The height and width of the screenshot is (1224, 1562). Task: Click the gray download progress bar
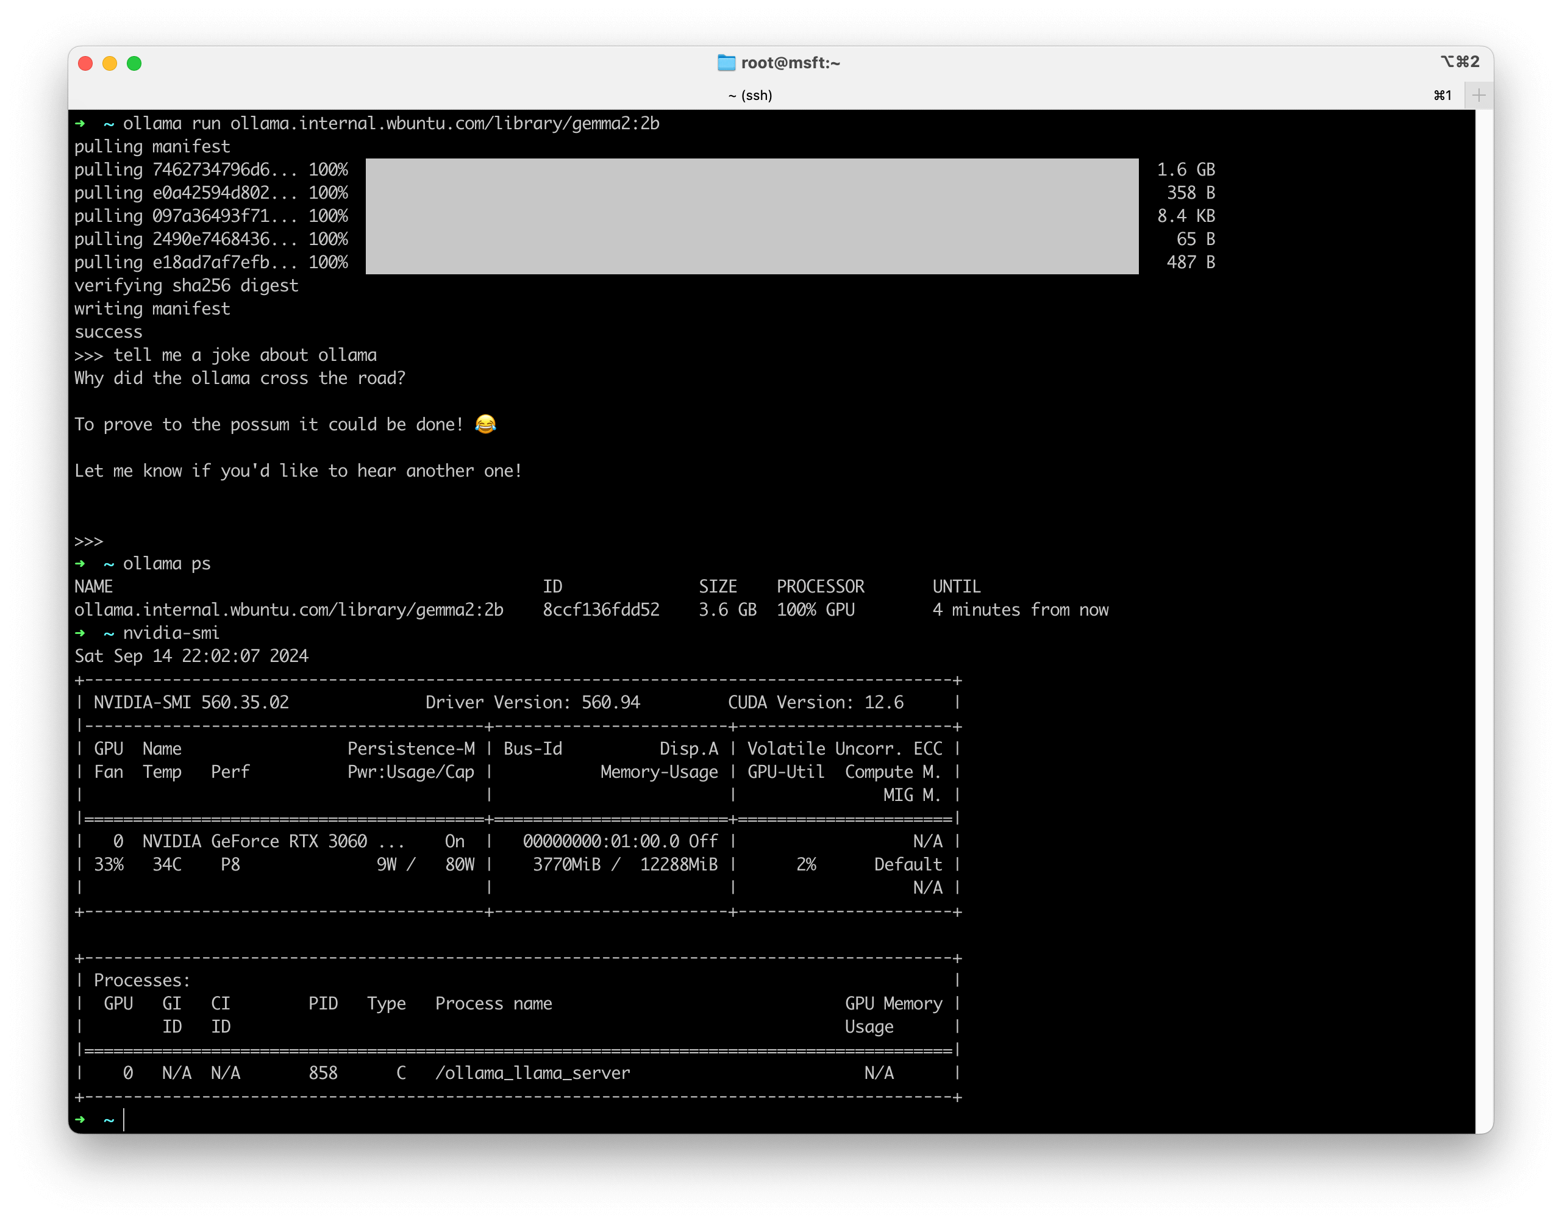(751, 216)
